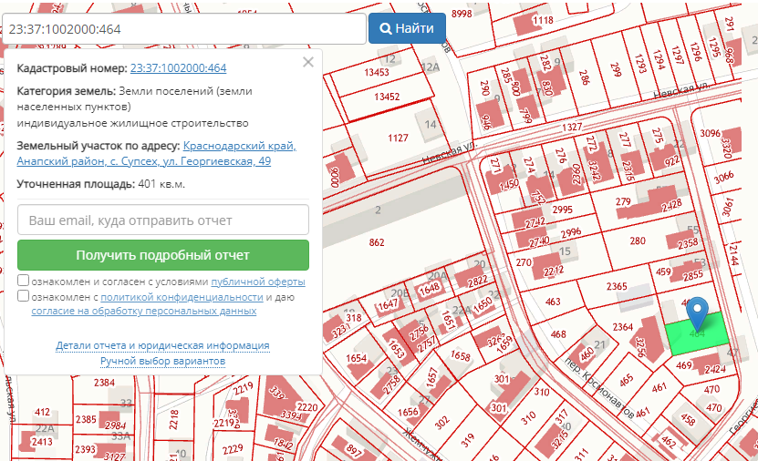Select parcel 1658 on the map

click(x=461, y=355)
